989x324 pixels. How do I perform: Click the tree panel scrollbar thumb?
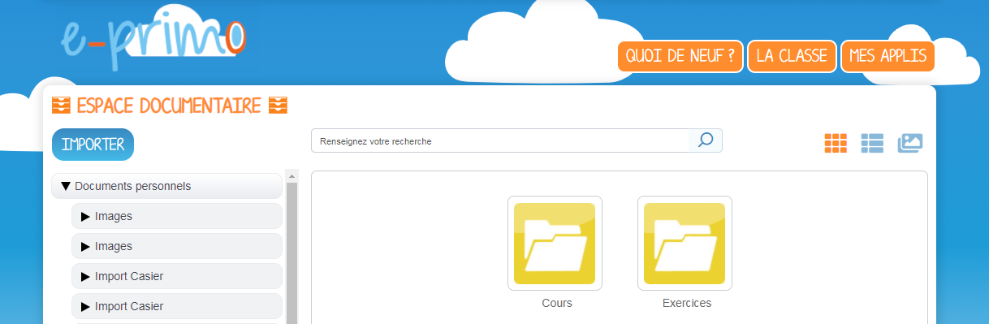(292, 253)
